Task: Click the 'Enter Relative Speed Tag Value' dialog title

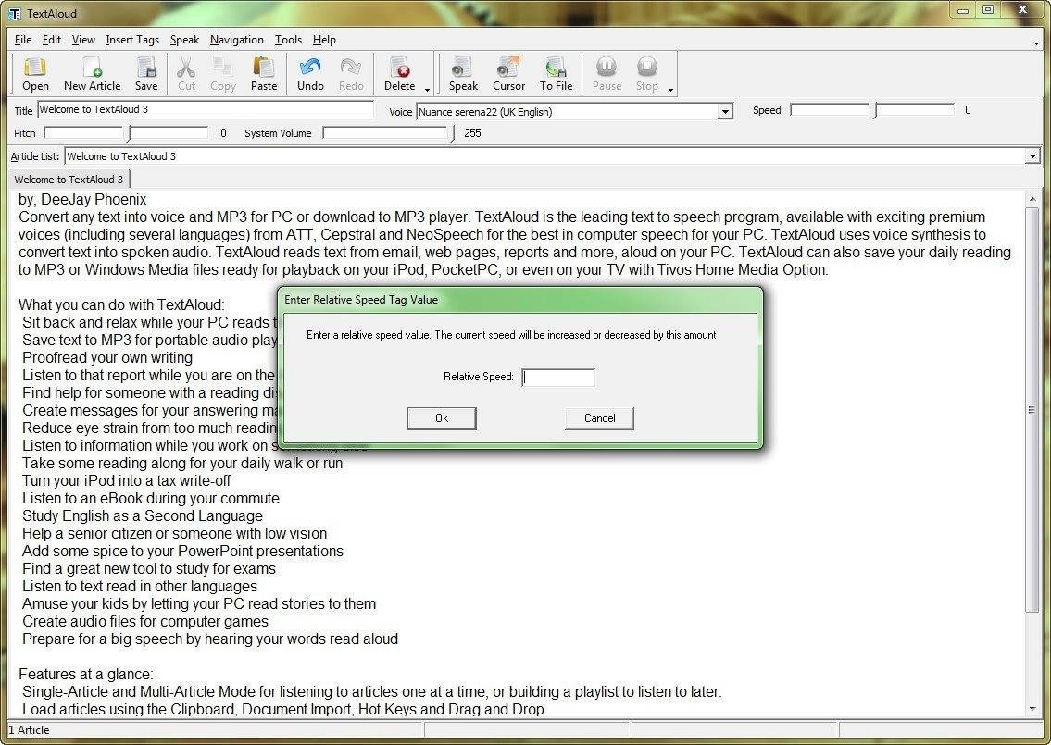Action: 361,300
